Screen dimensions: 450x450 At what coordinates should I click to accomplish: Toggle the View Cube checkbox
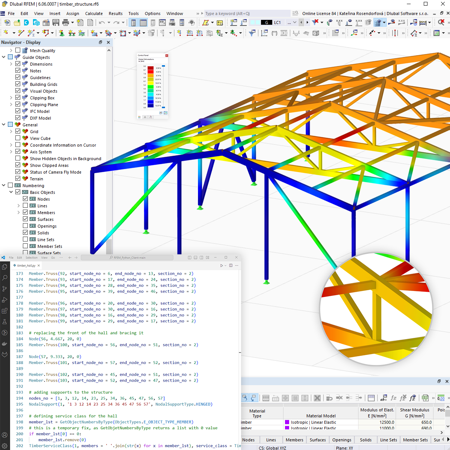point(18,138)
